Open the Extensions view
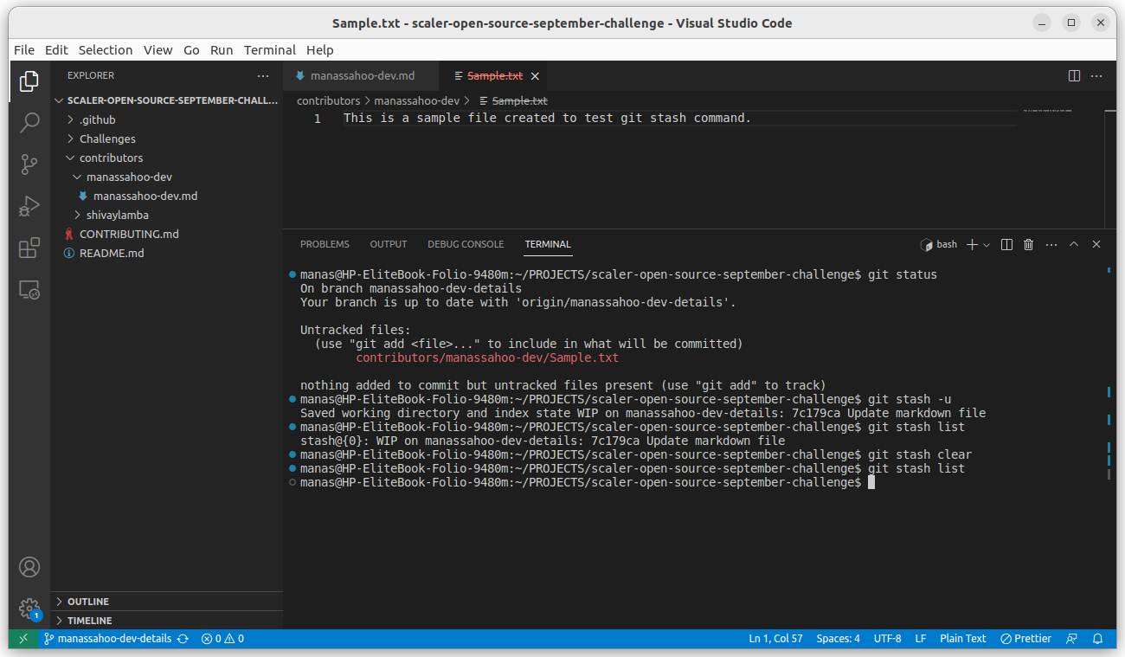 (29, 248)
